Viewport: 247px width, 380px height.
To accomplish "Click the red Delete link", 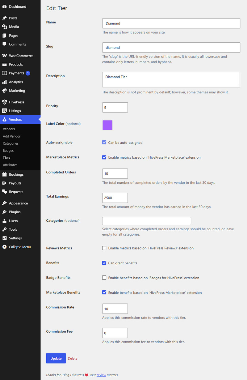I will click(73, 358).
